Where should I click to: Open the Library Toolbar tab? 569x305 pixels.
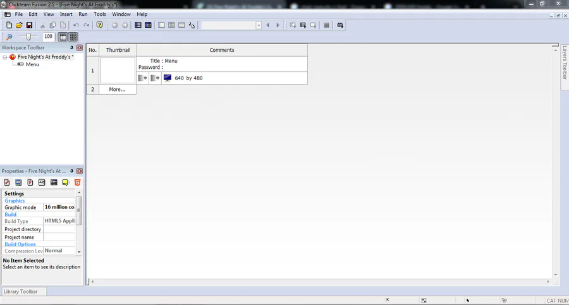coord(23,291)
